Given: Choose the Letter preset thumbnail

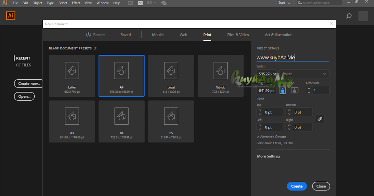Looking at the screenshot, I should pos(72,76).
